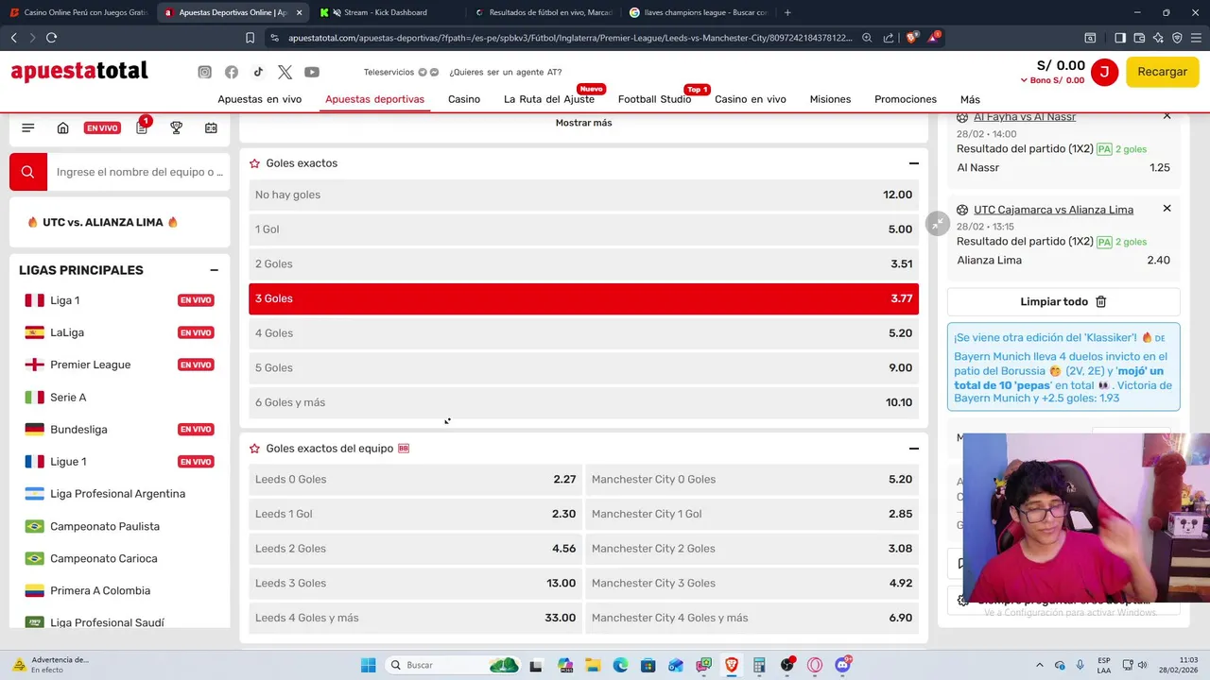1210x680 pixels.
Task: Expand the Bono S/ 0.00 chevron
Action: tap(1024, 81)
